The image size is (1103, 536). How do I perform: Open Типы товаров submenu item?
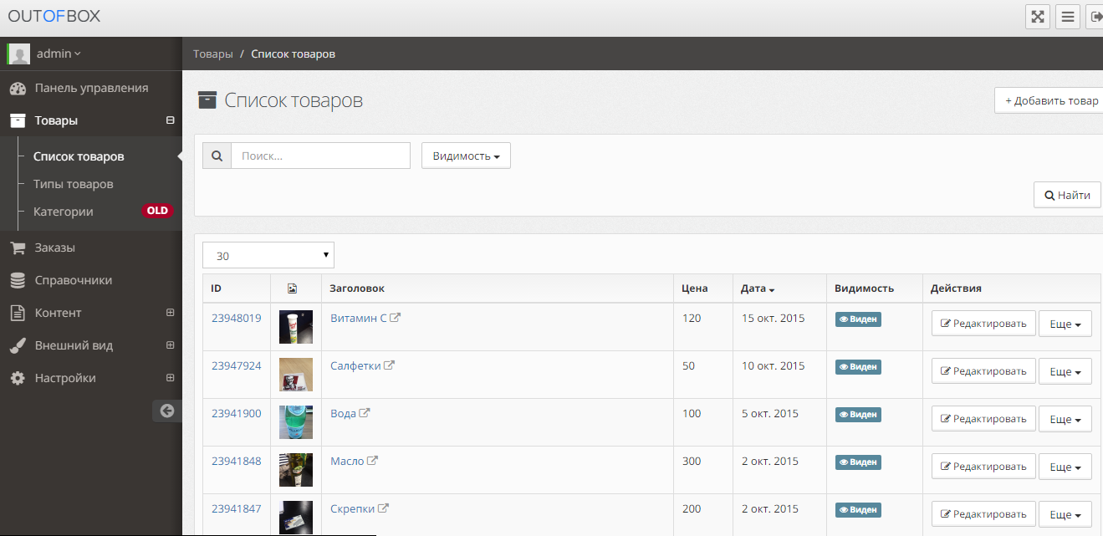73,184
